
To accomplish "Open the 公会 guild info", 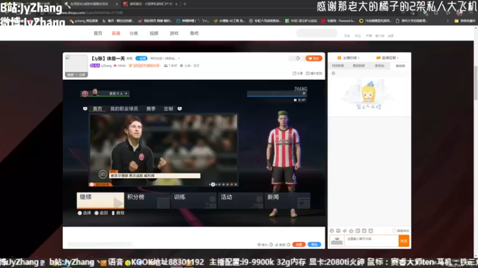I will click(190, 66).
